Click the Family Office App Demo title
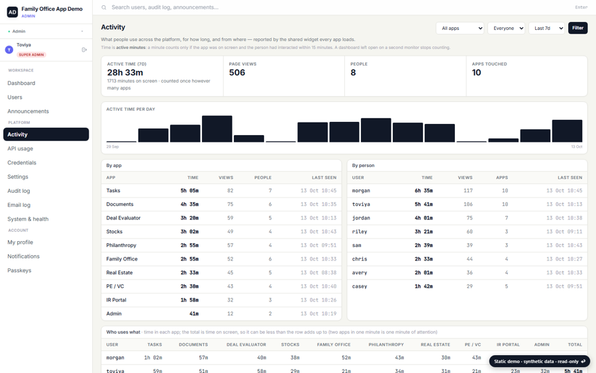The height and width of the screenshot is (373, 596). point(52,9)
